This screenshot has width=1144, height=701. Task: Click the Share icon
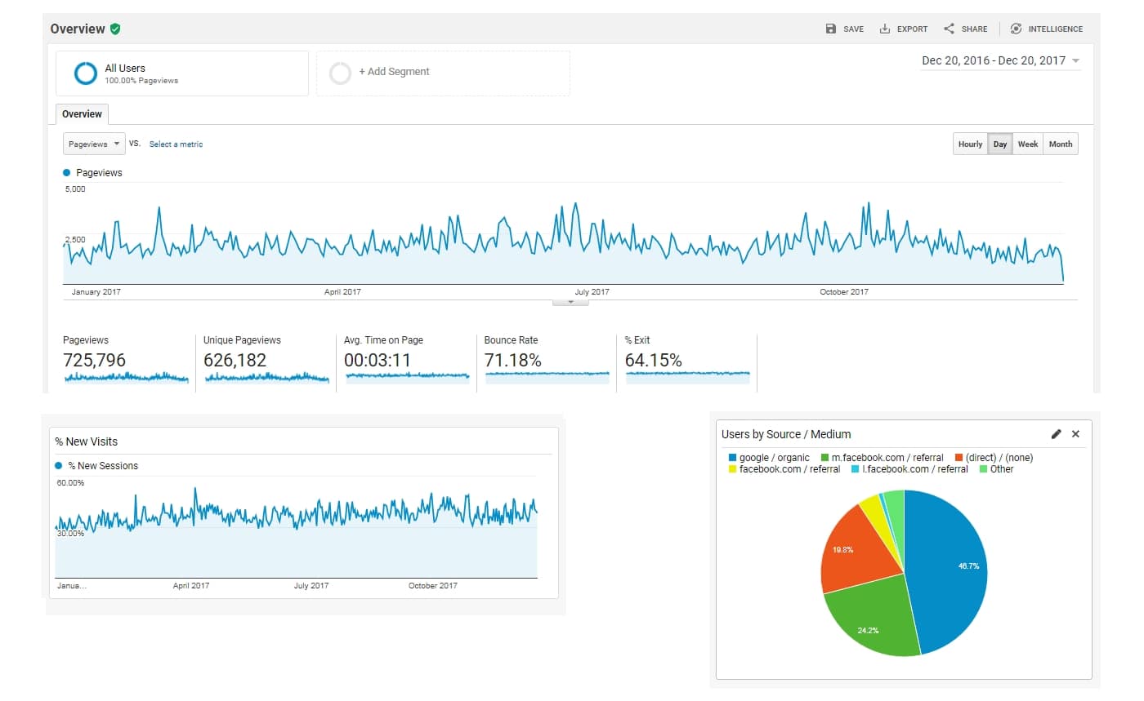tap(949, 29)
